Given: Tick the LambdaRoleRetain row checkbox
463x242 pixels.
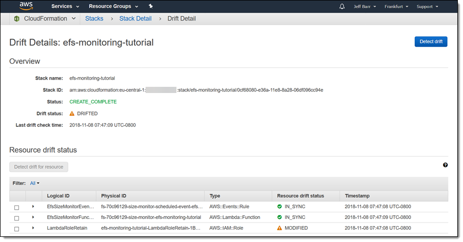Looking at the screenshot, I should pos(16,228).
